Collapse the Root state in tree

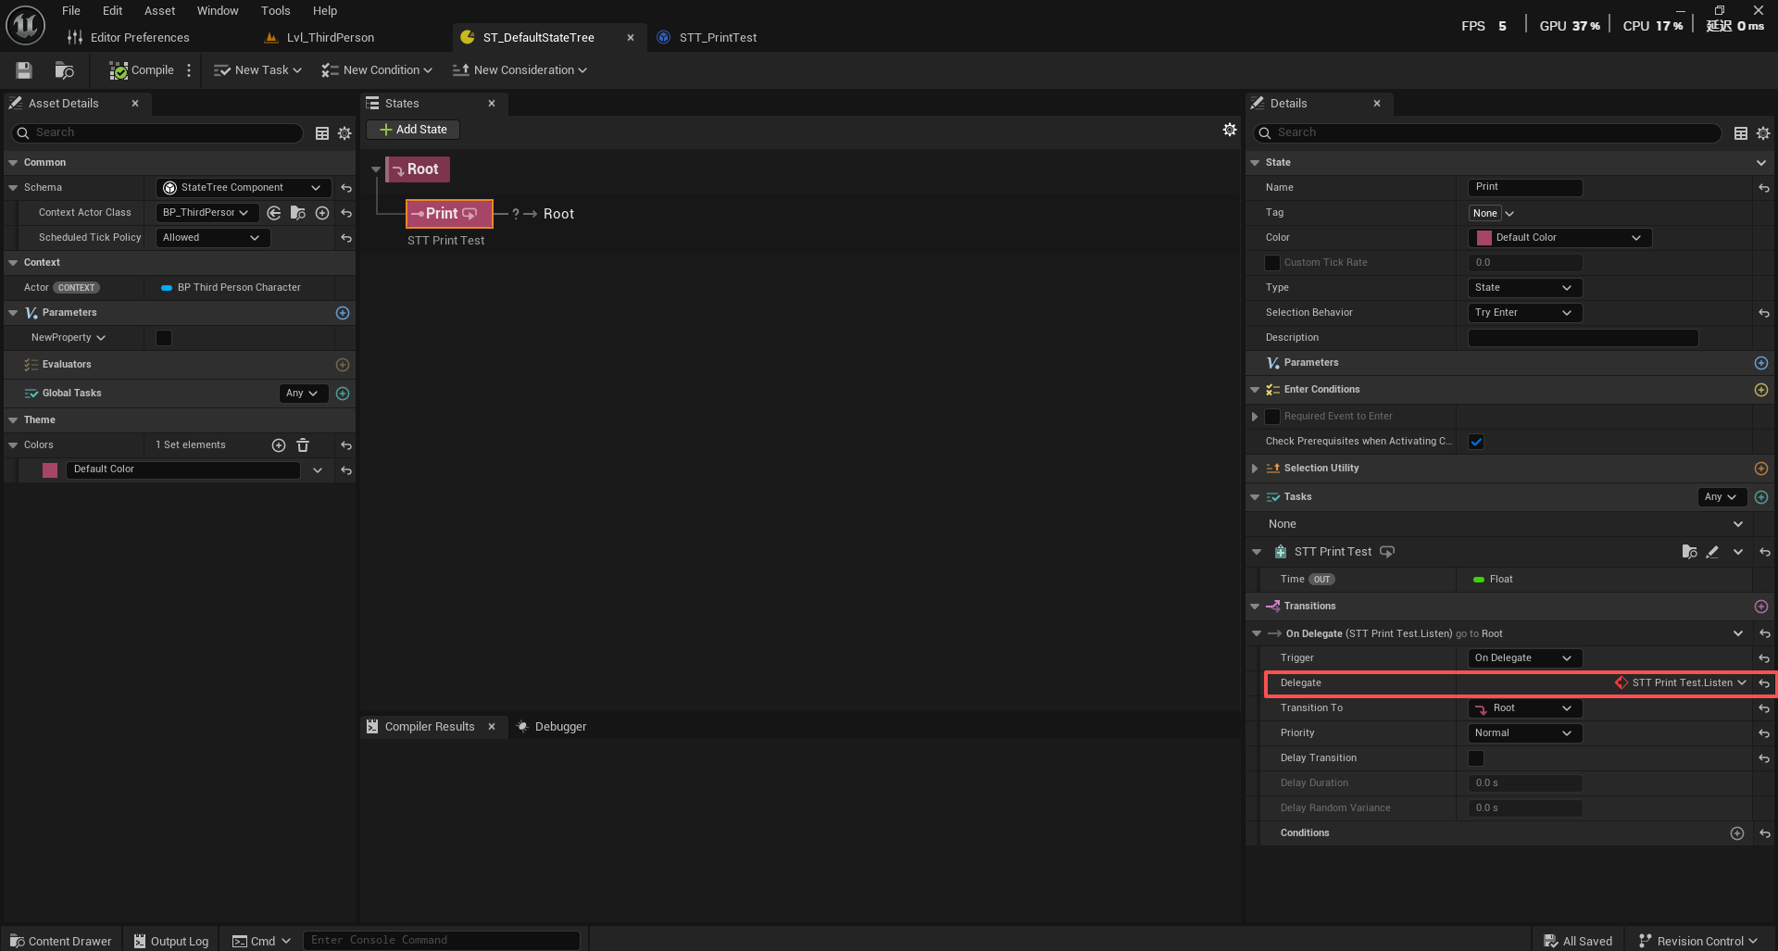[376, 169]
